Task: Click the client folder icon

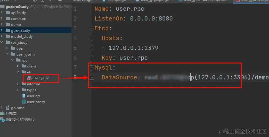Action: pyautogui.click(x=24, y=66)
